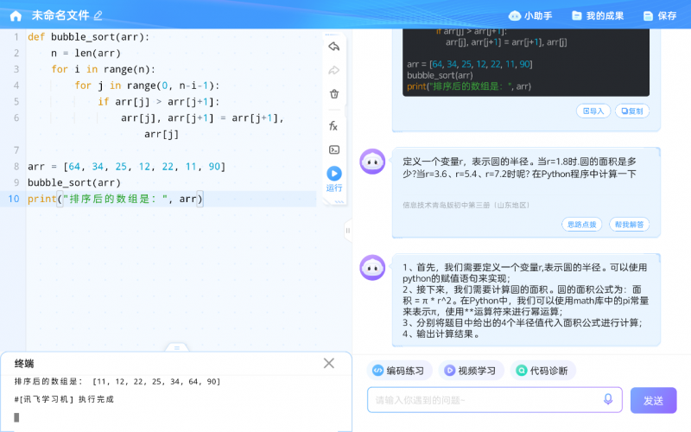
Task: Toggle terminal panel via console icon
Action: [334, 149]
